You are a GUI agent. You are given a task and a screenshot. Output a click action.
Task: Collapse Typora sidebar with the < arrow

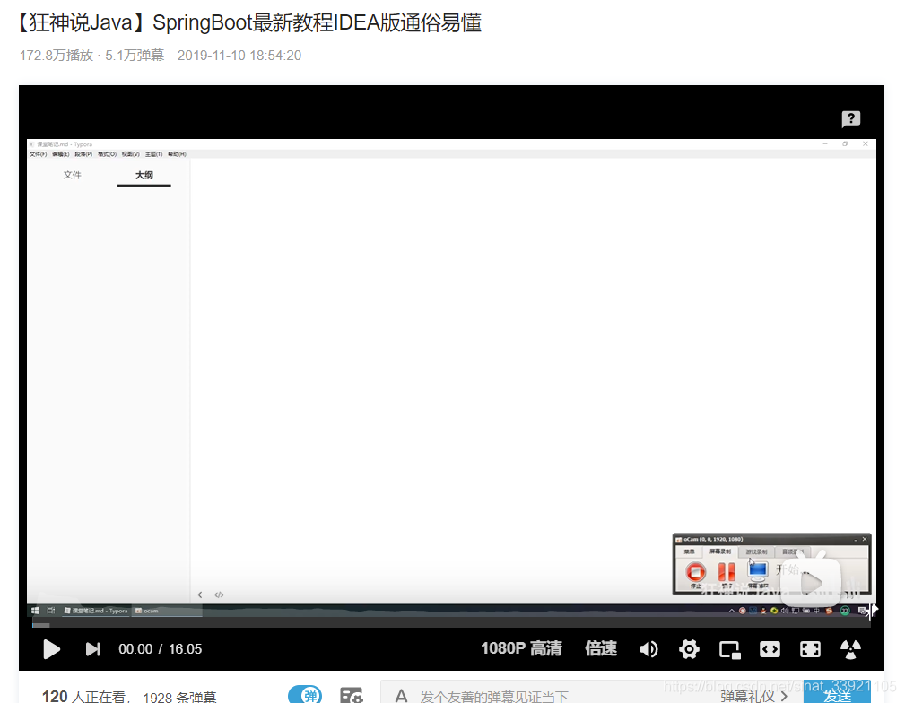[200, 595]
